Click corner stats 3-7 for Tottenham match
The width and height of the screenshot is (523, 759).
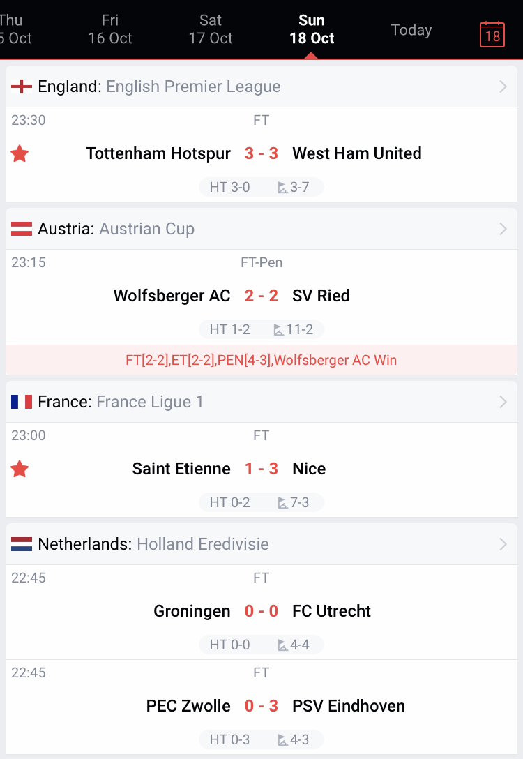[294, 187]
